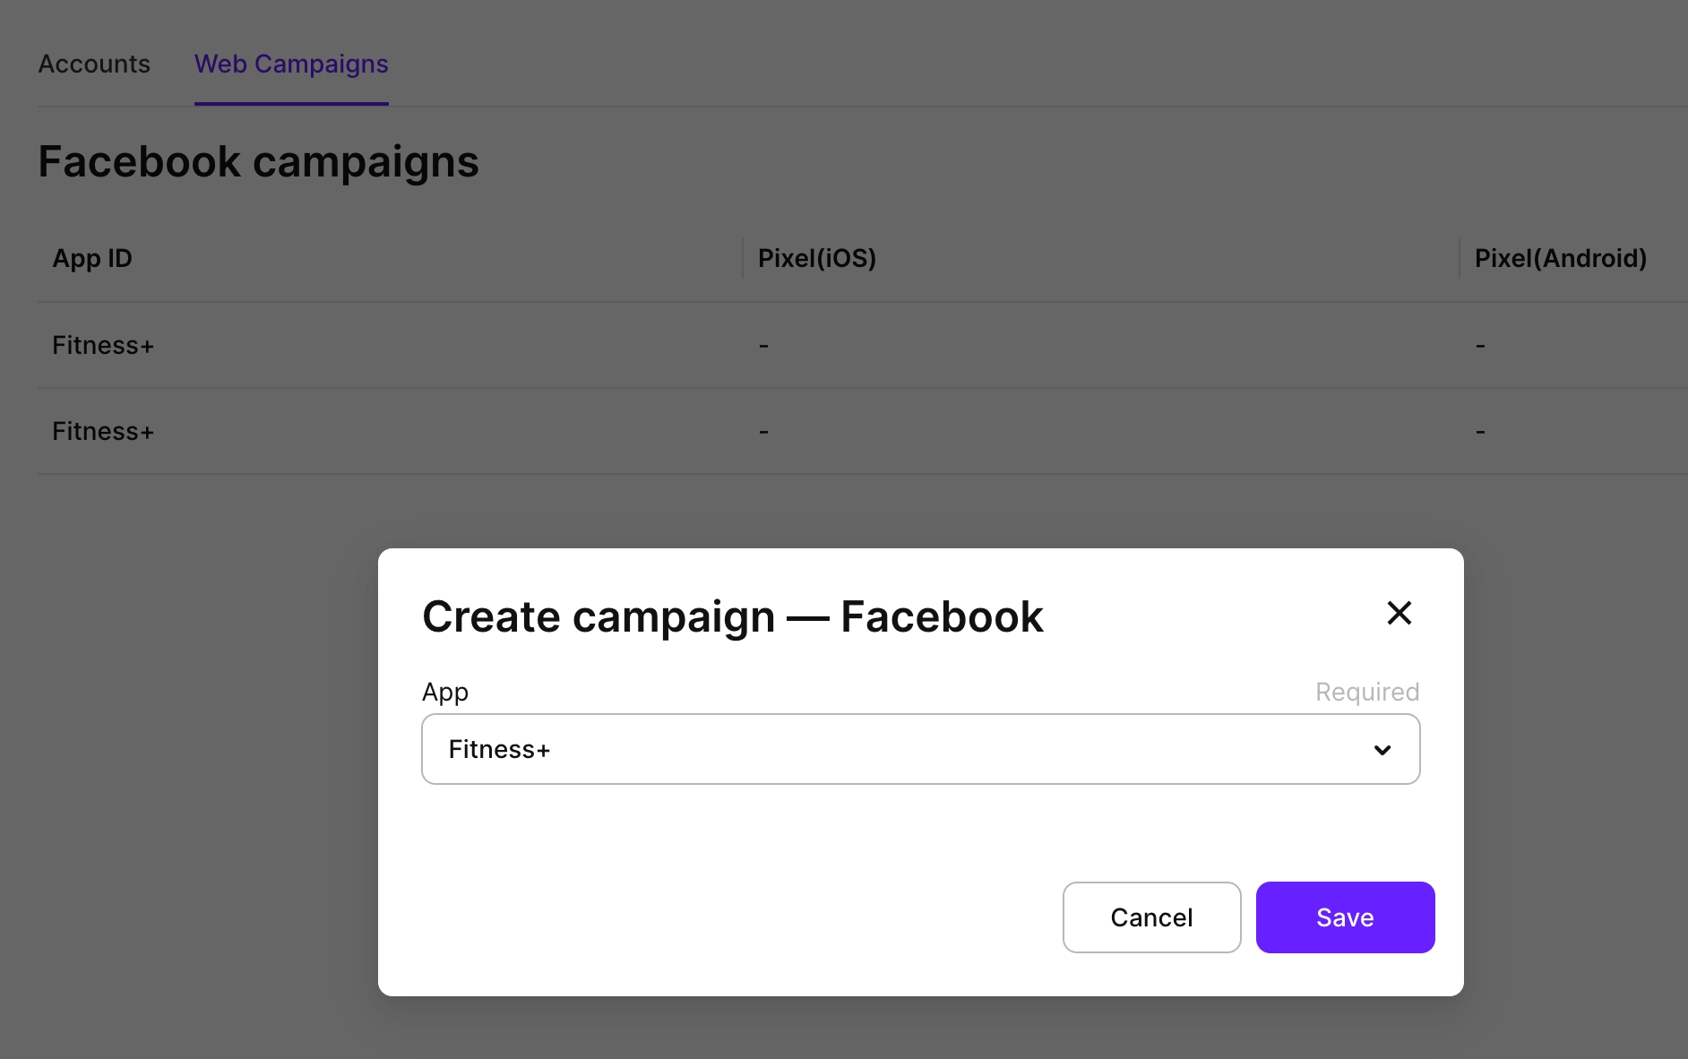Viewport: 1688px width, 1059px height.
Task: Click the dash under Pixel(iOS) for first row
Action: click(x=763, y=345)
